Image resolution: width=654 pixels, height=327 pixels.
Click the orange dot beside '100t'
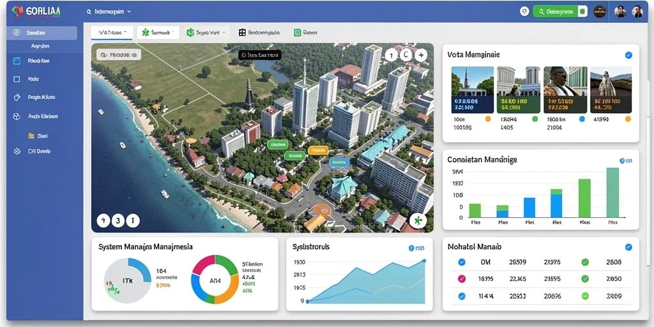[x=489, y=119]
